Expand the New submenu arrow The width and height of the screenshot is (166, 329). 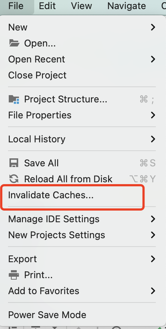tap(153, 27)
